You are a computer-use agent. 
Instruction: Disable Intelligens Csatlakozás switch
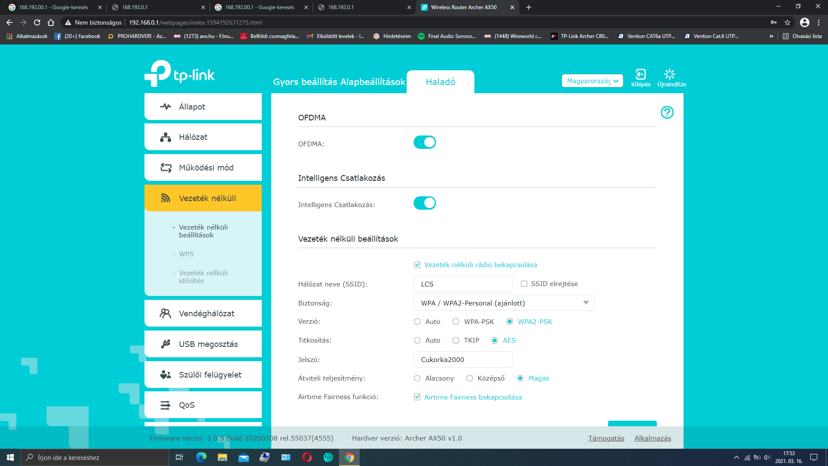point(424,203)
